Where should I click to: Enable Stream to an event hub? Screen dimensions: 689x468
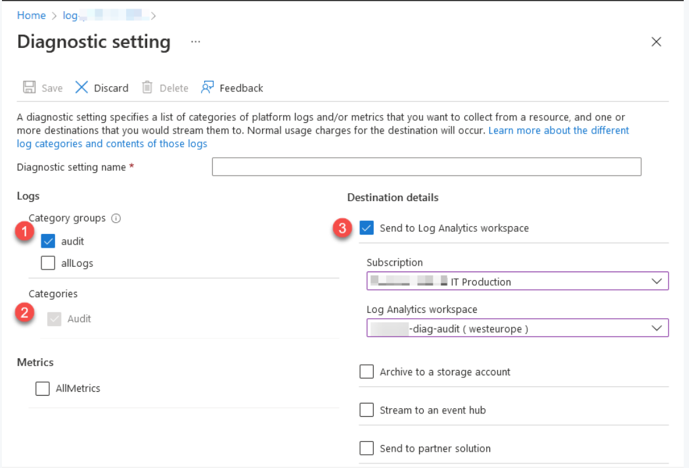367,410
